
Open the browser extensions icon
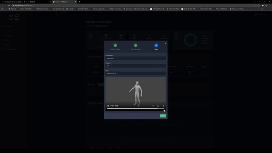(x=263, y=6)
